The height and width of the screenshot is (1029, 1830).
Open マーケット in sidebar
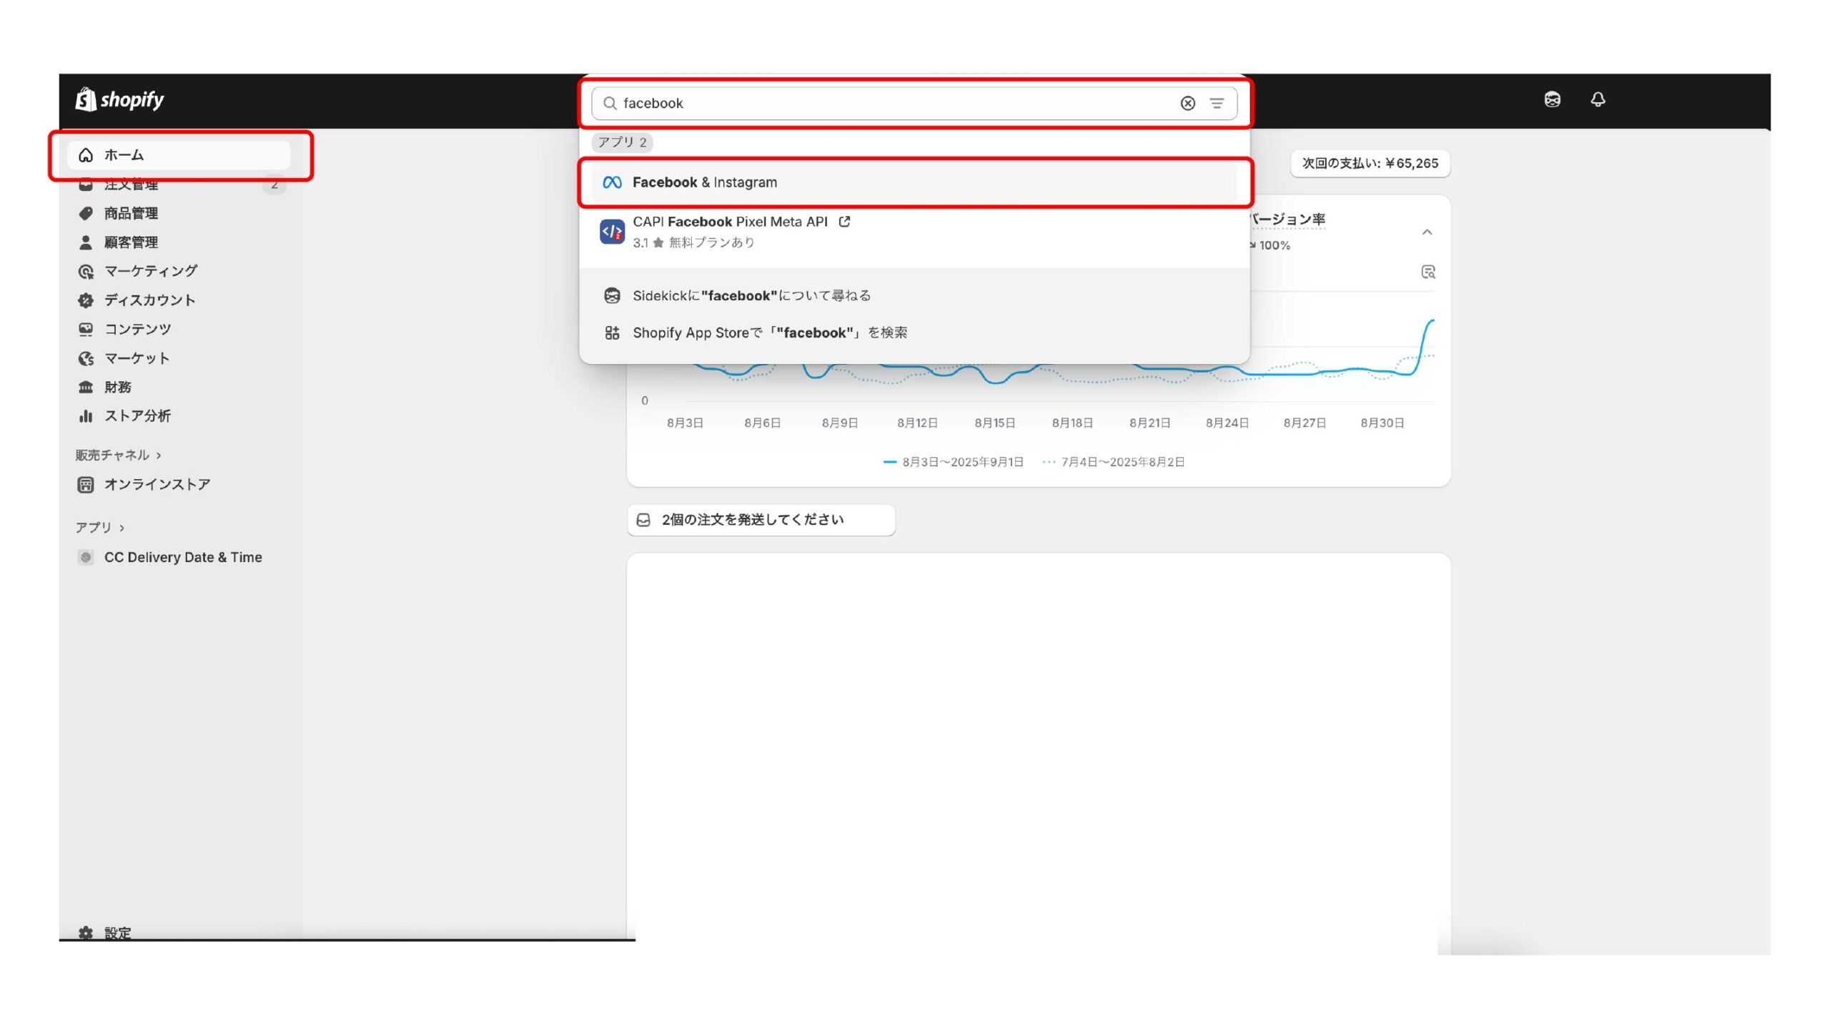[179, 358]
